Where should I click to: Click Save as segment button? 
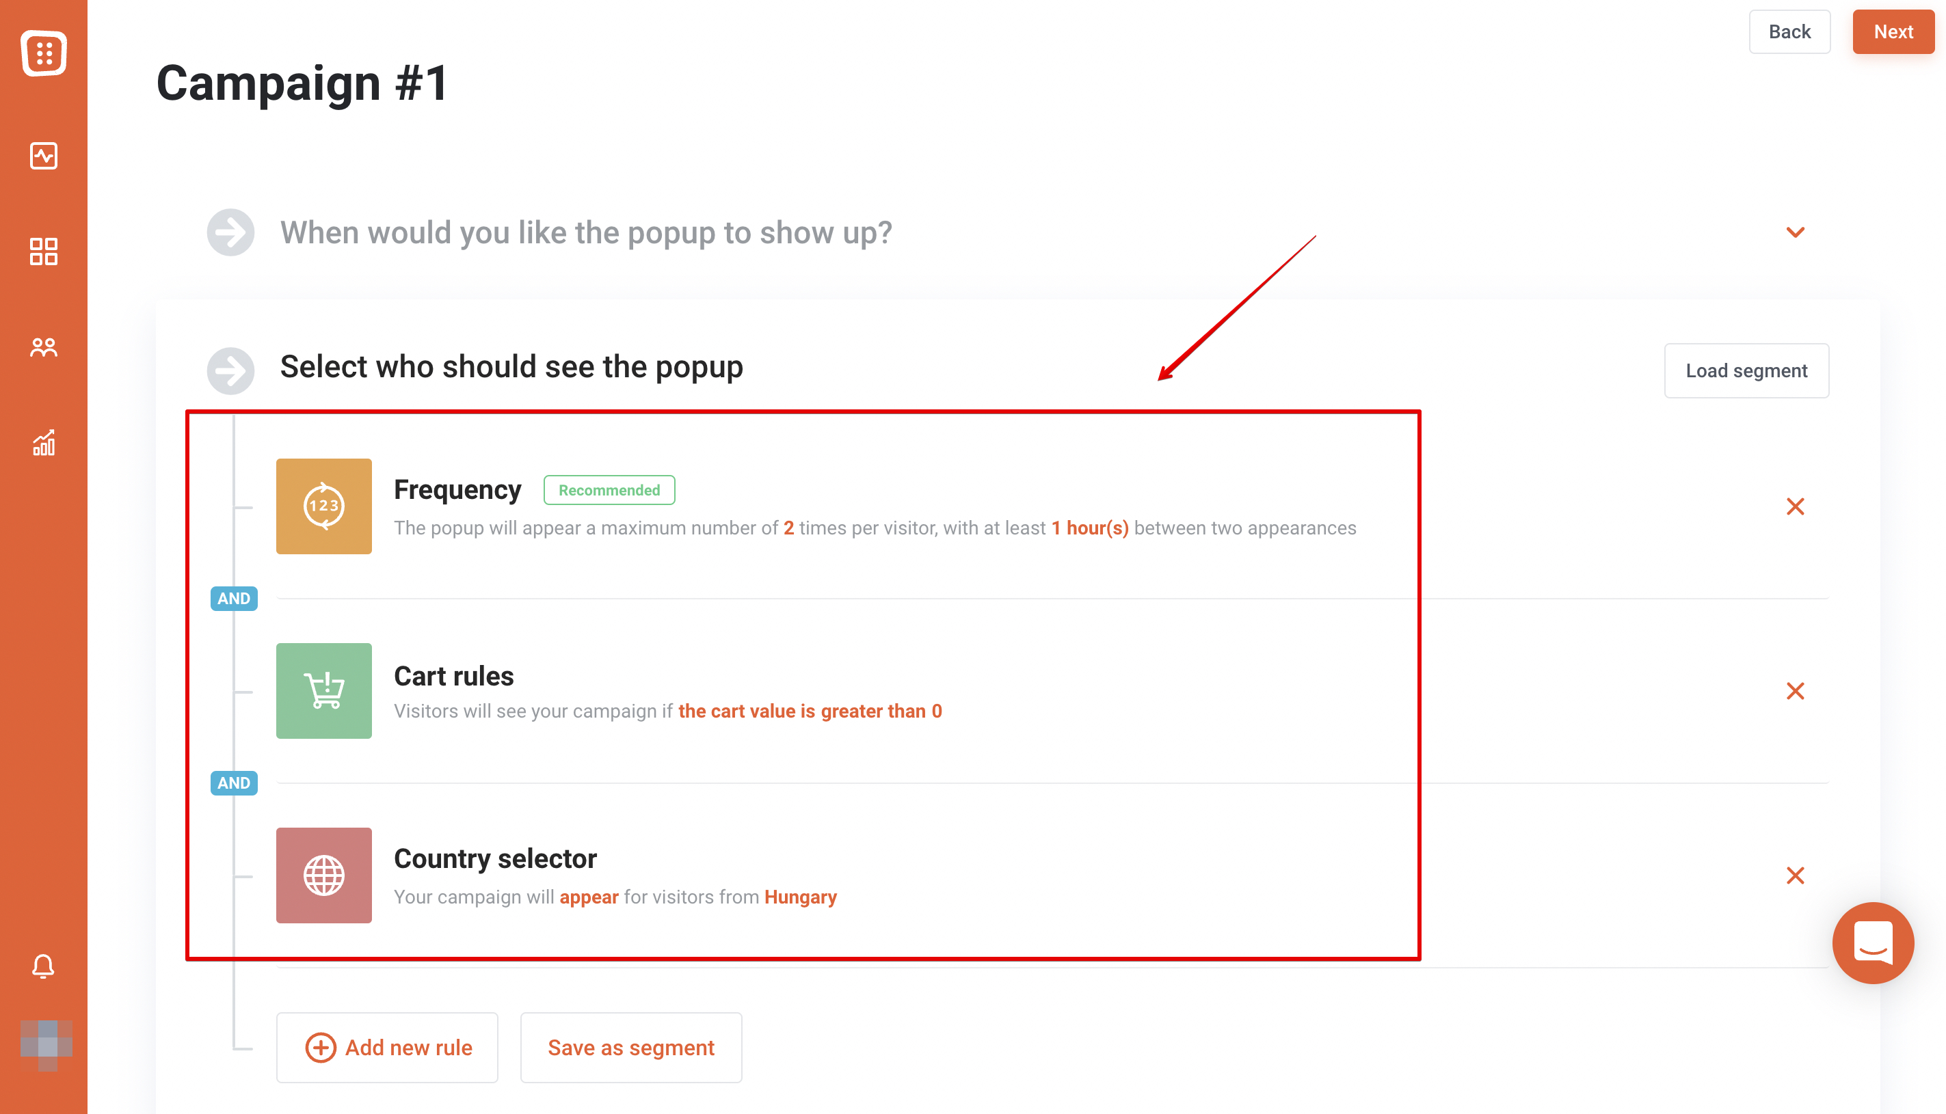coord(630,1048)
